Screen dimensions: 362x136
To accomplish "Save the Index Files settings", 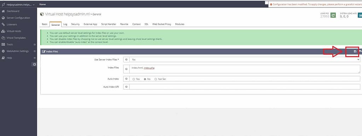I will 355,51.
